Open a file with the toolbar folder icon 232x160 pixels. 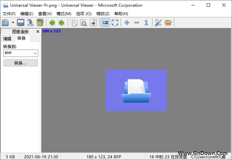[x=5, y=23]
